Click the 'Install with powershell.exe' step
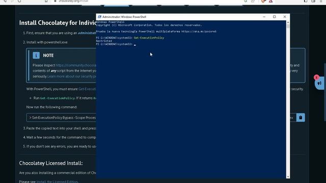 pos(47,42)
